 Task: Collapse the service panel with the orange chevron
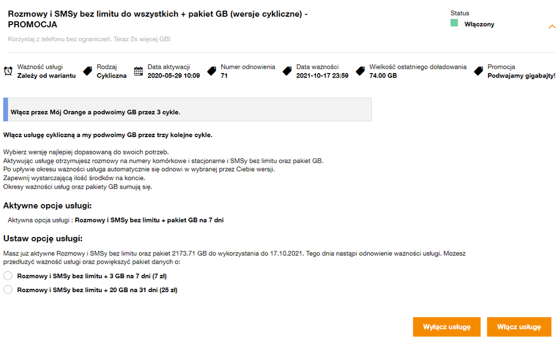tap(552, 26)
